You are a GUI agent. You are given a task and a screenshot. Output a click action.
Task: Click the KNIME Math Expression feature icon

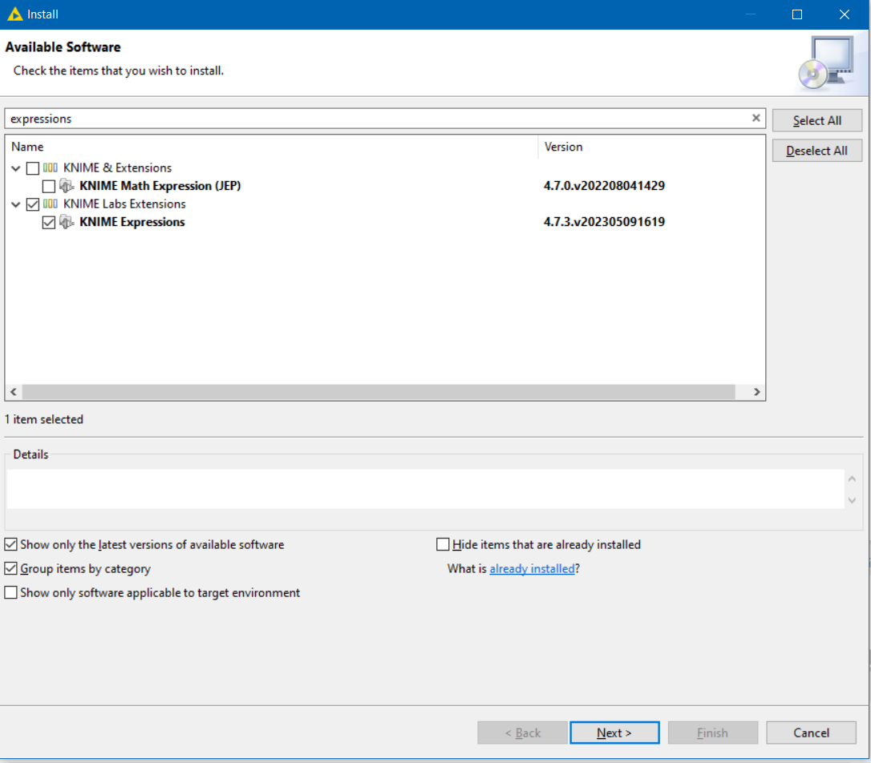click(x=67, y=185)
